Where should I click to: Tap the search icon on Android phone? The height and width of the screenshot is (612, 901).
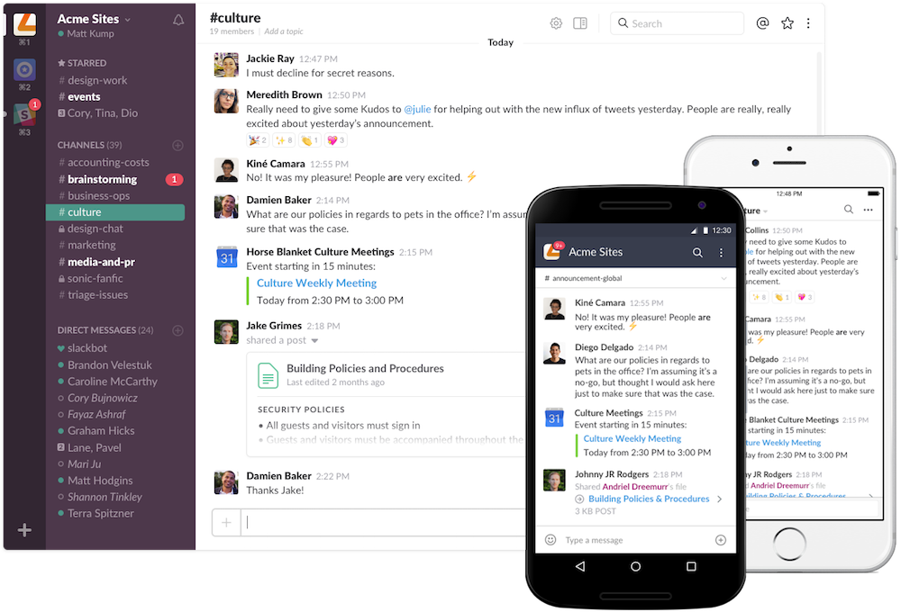pos(697,253)
